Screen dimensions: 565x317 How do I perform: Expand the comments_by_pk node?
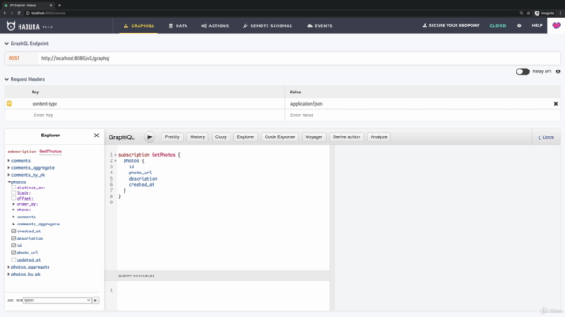click(x=9, y=175)
